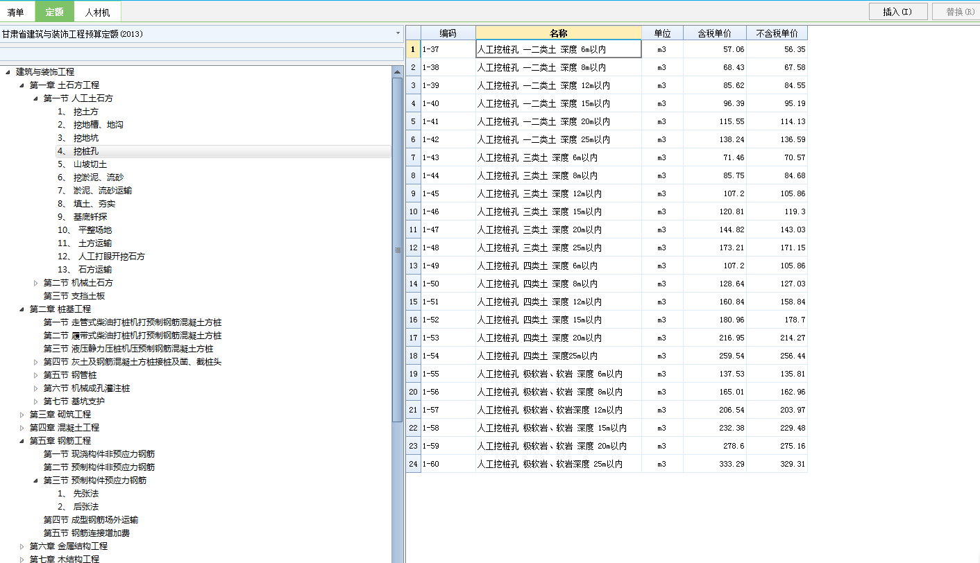Expand 第二节 机械土石方 node
Viewport: 980px width, 563px height.
(35, 283)
